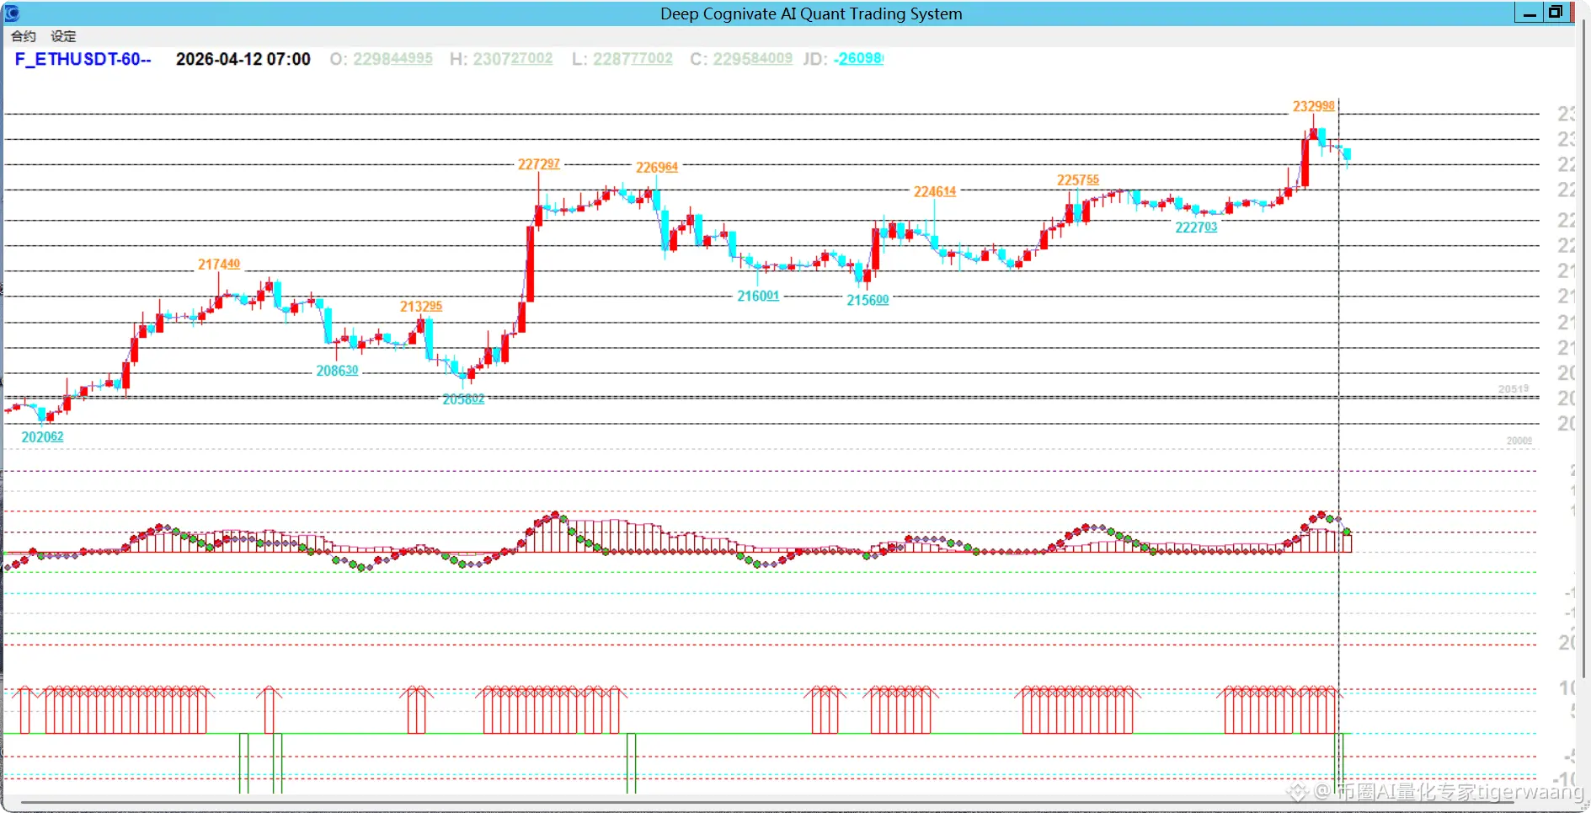Click the horizontal scrollbar below the chart
Image resolution: width=1591 pixels, height=813 pixels.
[x=766, y=802]
